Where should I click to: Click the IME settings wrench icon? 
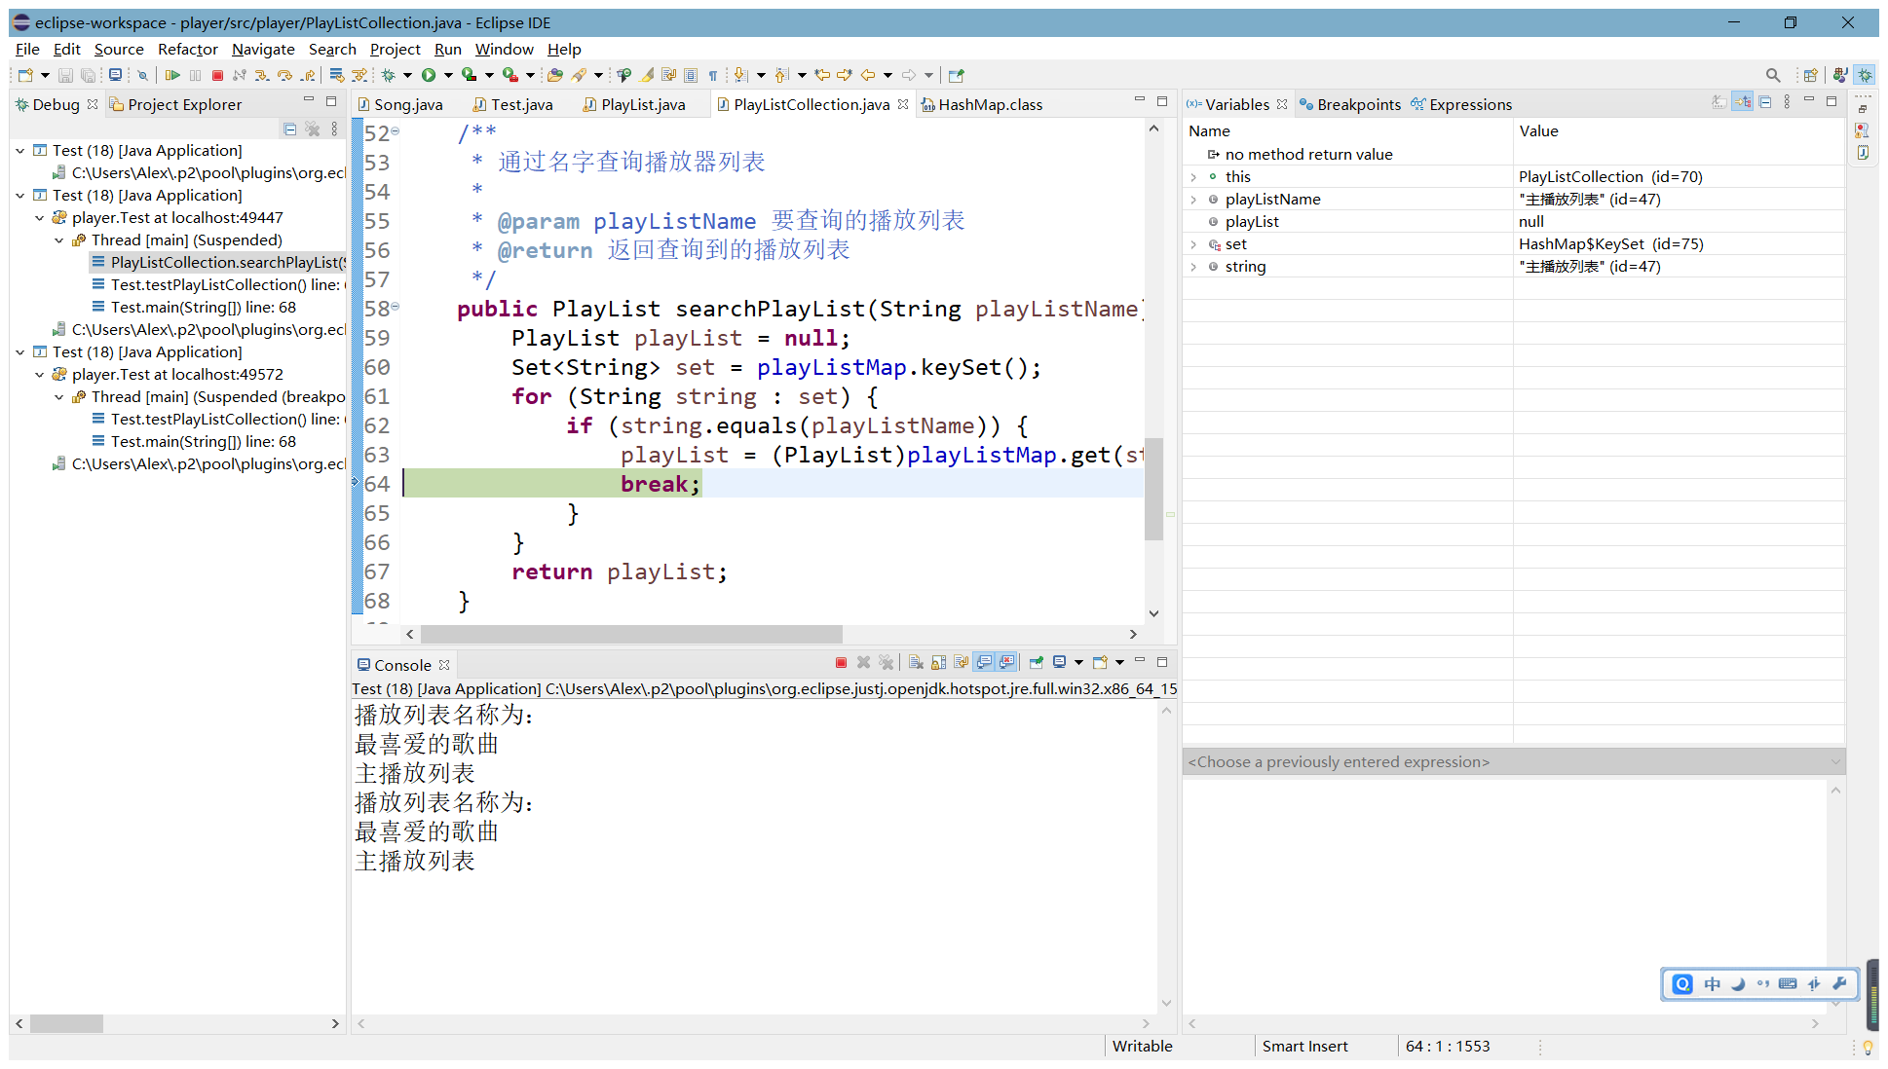coord(1839,984)
